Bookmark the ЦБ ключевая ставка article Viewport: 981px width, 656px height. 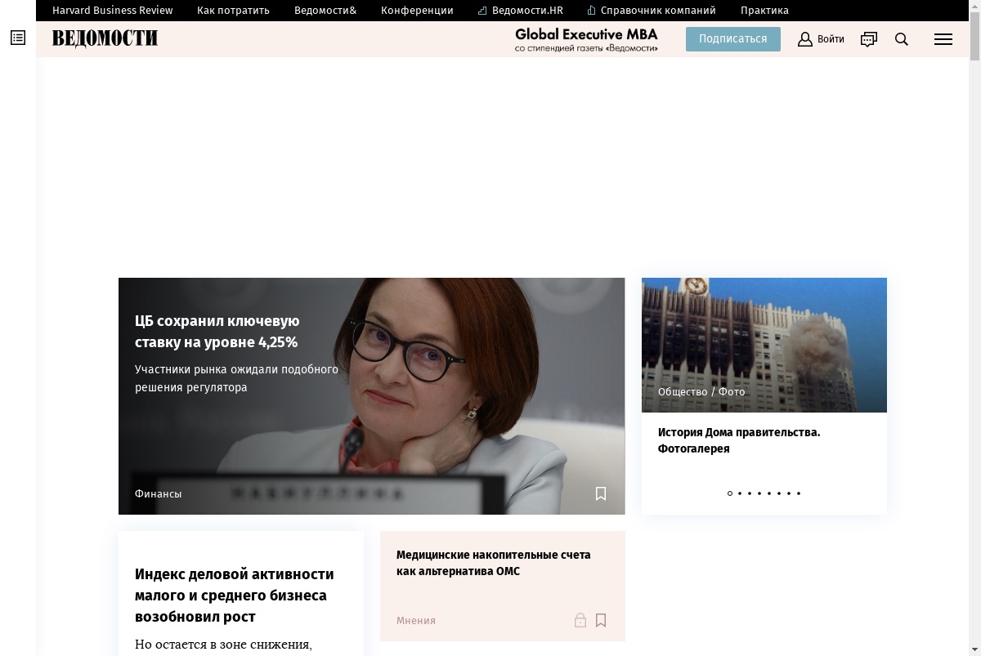(601, 493)
